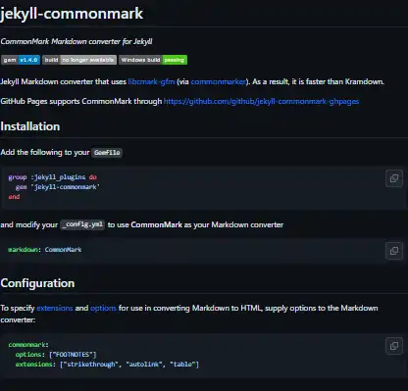Viewport: 408px width, 391px height.
Task: Click the Configuration heading
Action: click(x=37, y=283)
